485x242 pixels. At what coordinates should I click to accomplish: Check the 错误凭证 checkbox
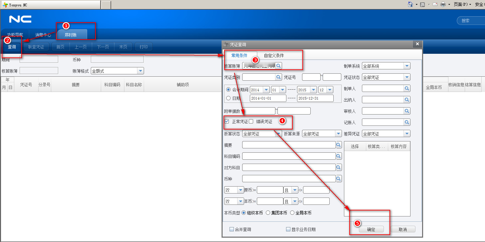click(251, 121)
